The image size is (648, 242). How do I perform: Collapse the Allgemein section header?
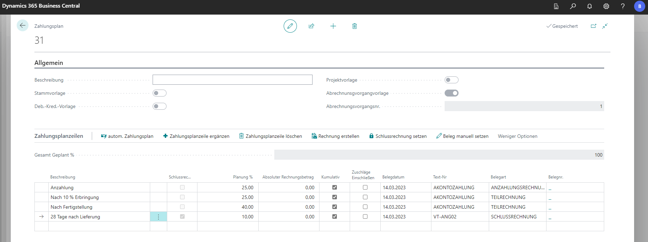tap(49, 63)
